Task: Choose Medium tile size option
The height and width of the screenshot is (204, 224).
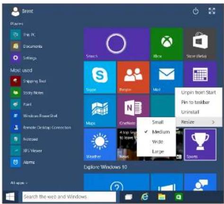Action: tap(156, 132)
